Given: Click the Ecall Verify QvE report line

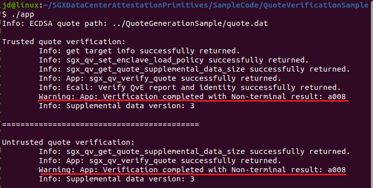Looking at the screenshot, I should click(190, 87).
